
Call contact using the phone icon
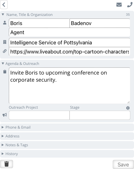[130, 5]
